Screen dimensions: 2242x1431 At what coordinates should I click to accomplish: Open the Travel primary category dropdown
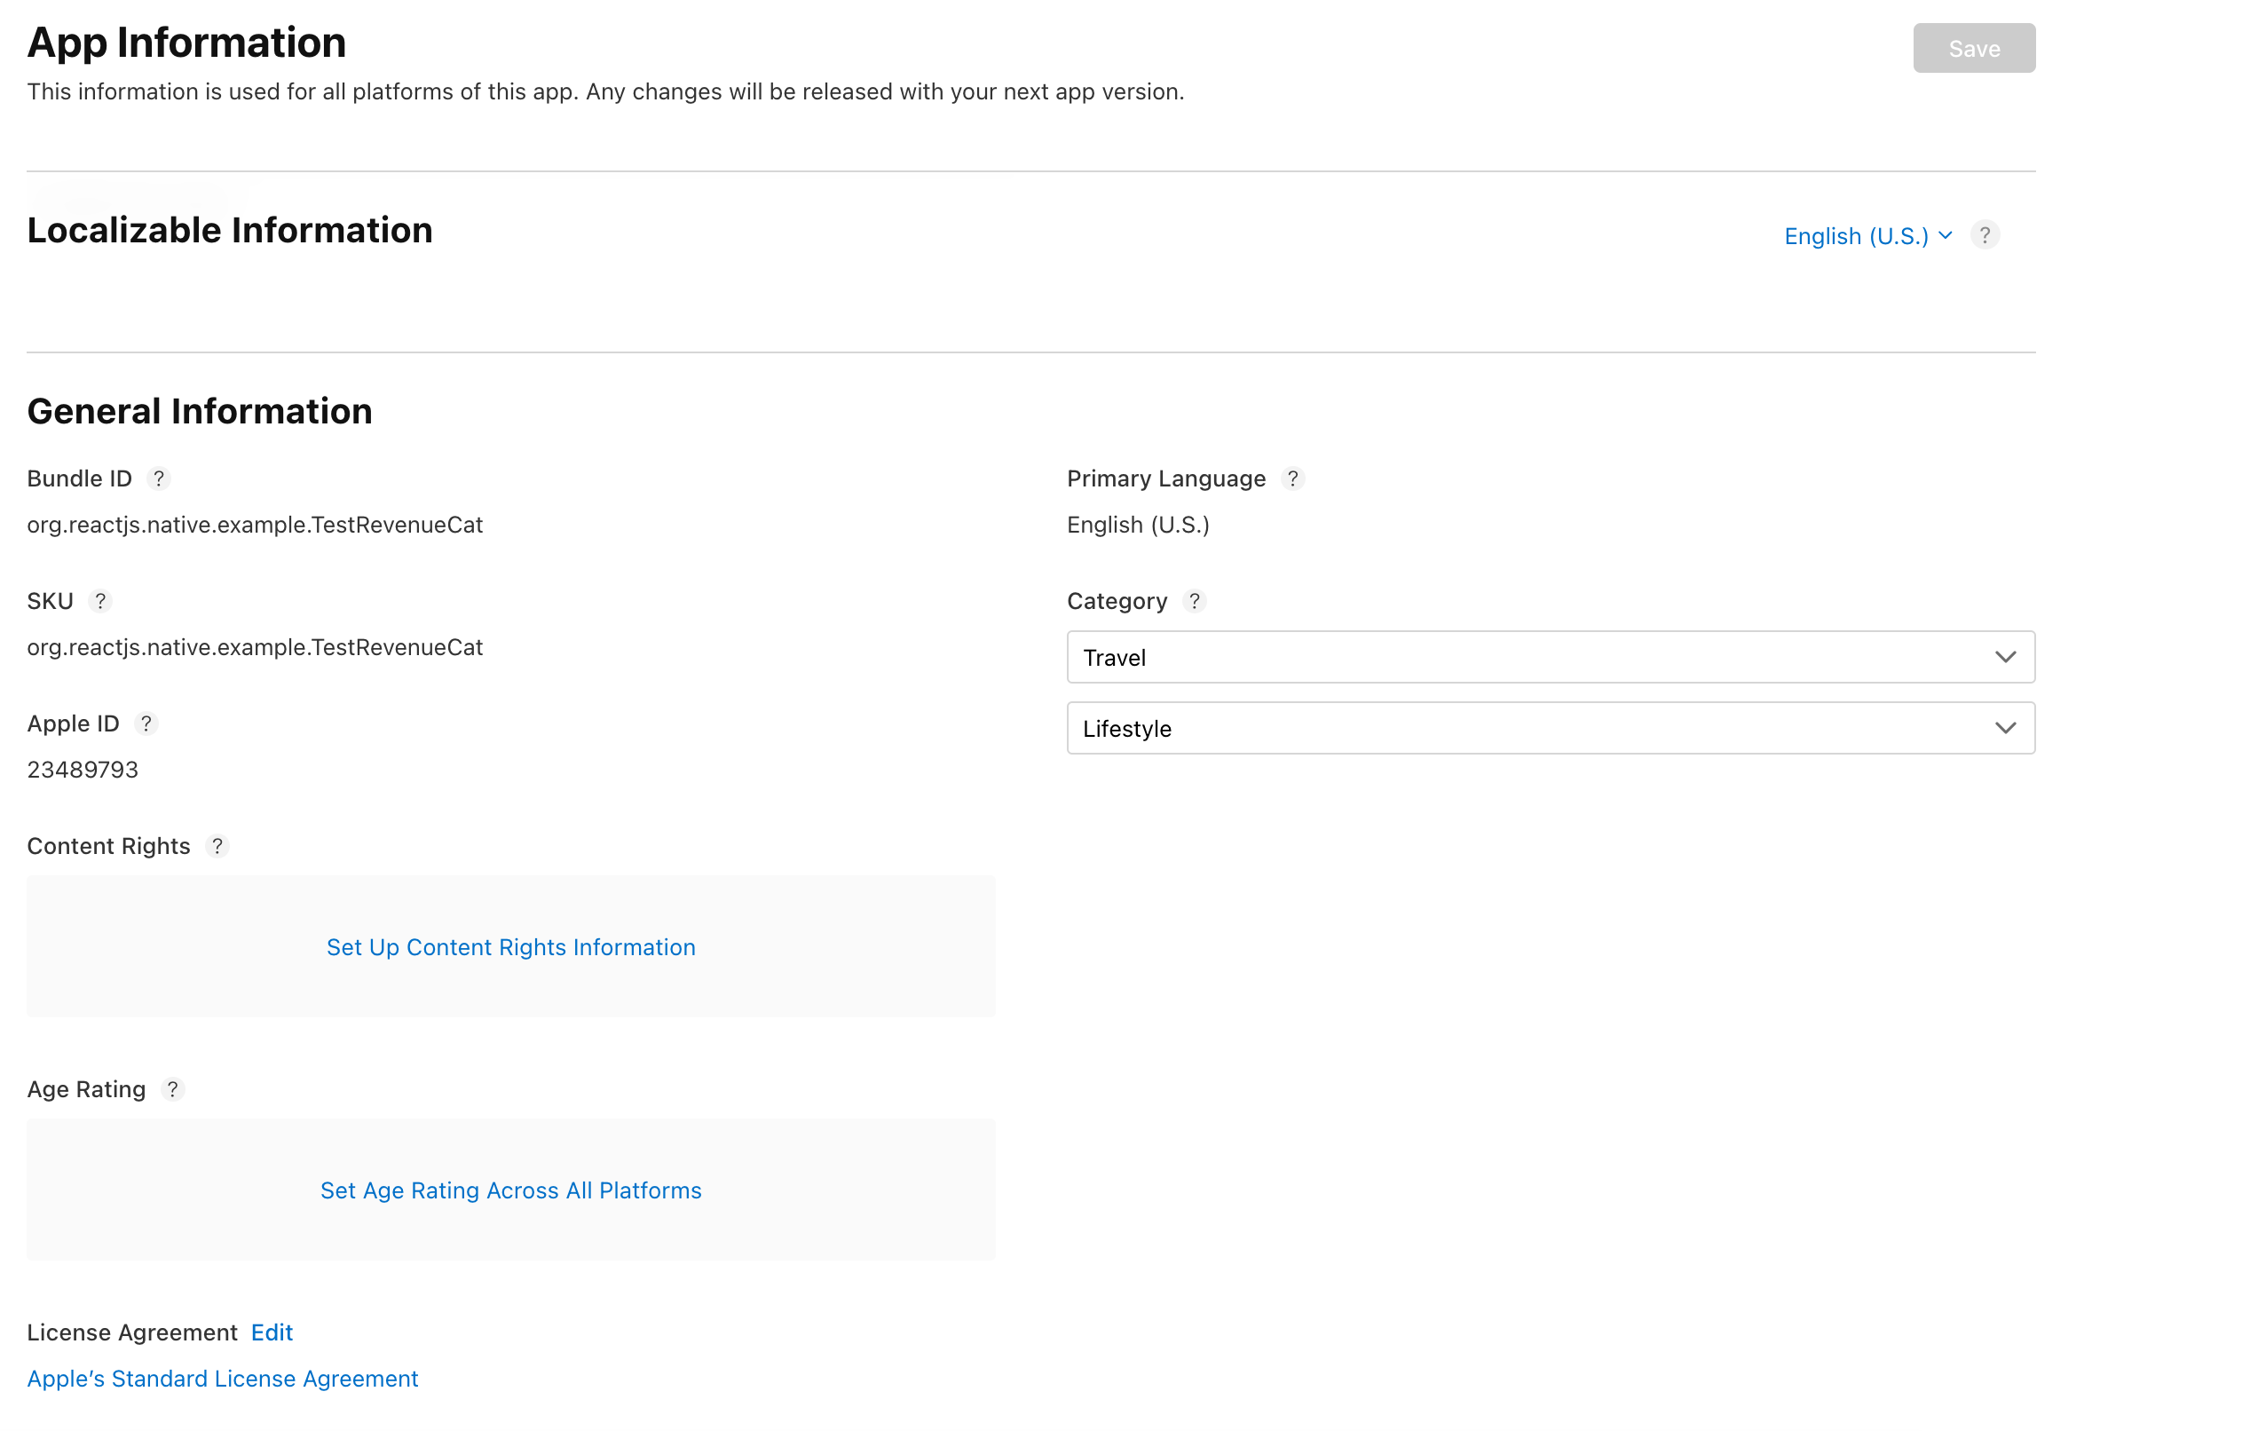pyautogui.click(x=1551, y=657)
